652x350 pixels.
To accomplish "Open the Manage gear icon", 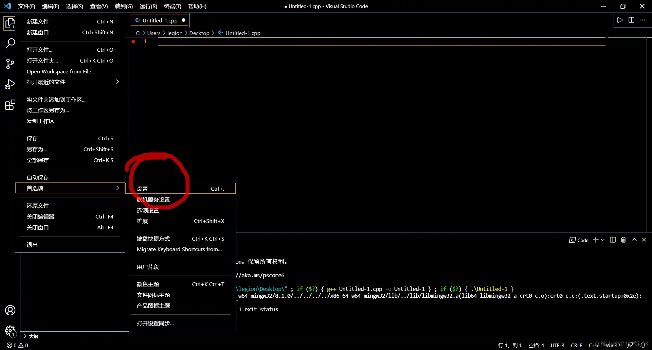I will pyautogui.click(x=10, y=331).
